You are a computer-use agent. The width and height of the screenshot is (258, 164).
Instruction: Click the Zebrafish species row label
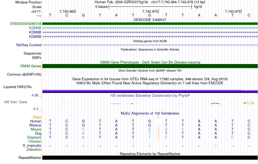34,149
